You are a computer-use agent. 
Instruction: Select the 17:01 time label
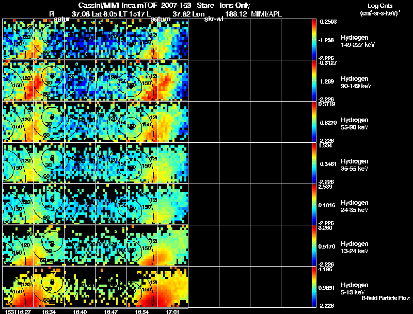(172, 311)
